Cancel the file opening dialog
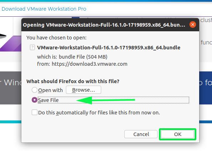The image size is (212, 151). [x=141, y=134]
